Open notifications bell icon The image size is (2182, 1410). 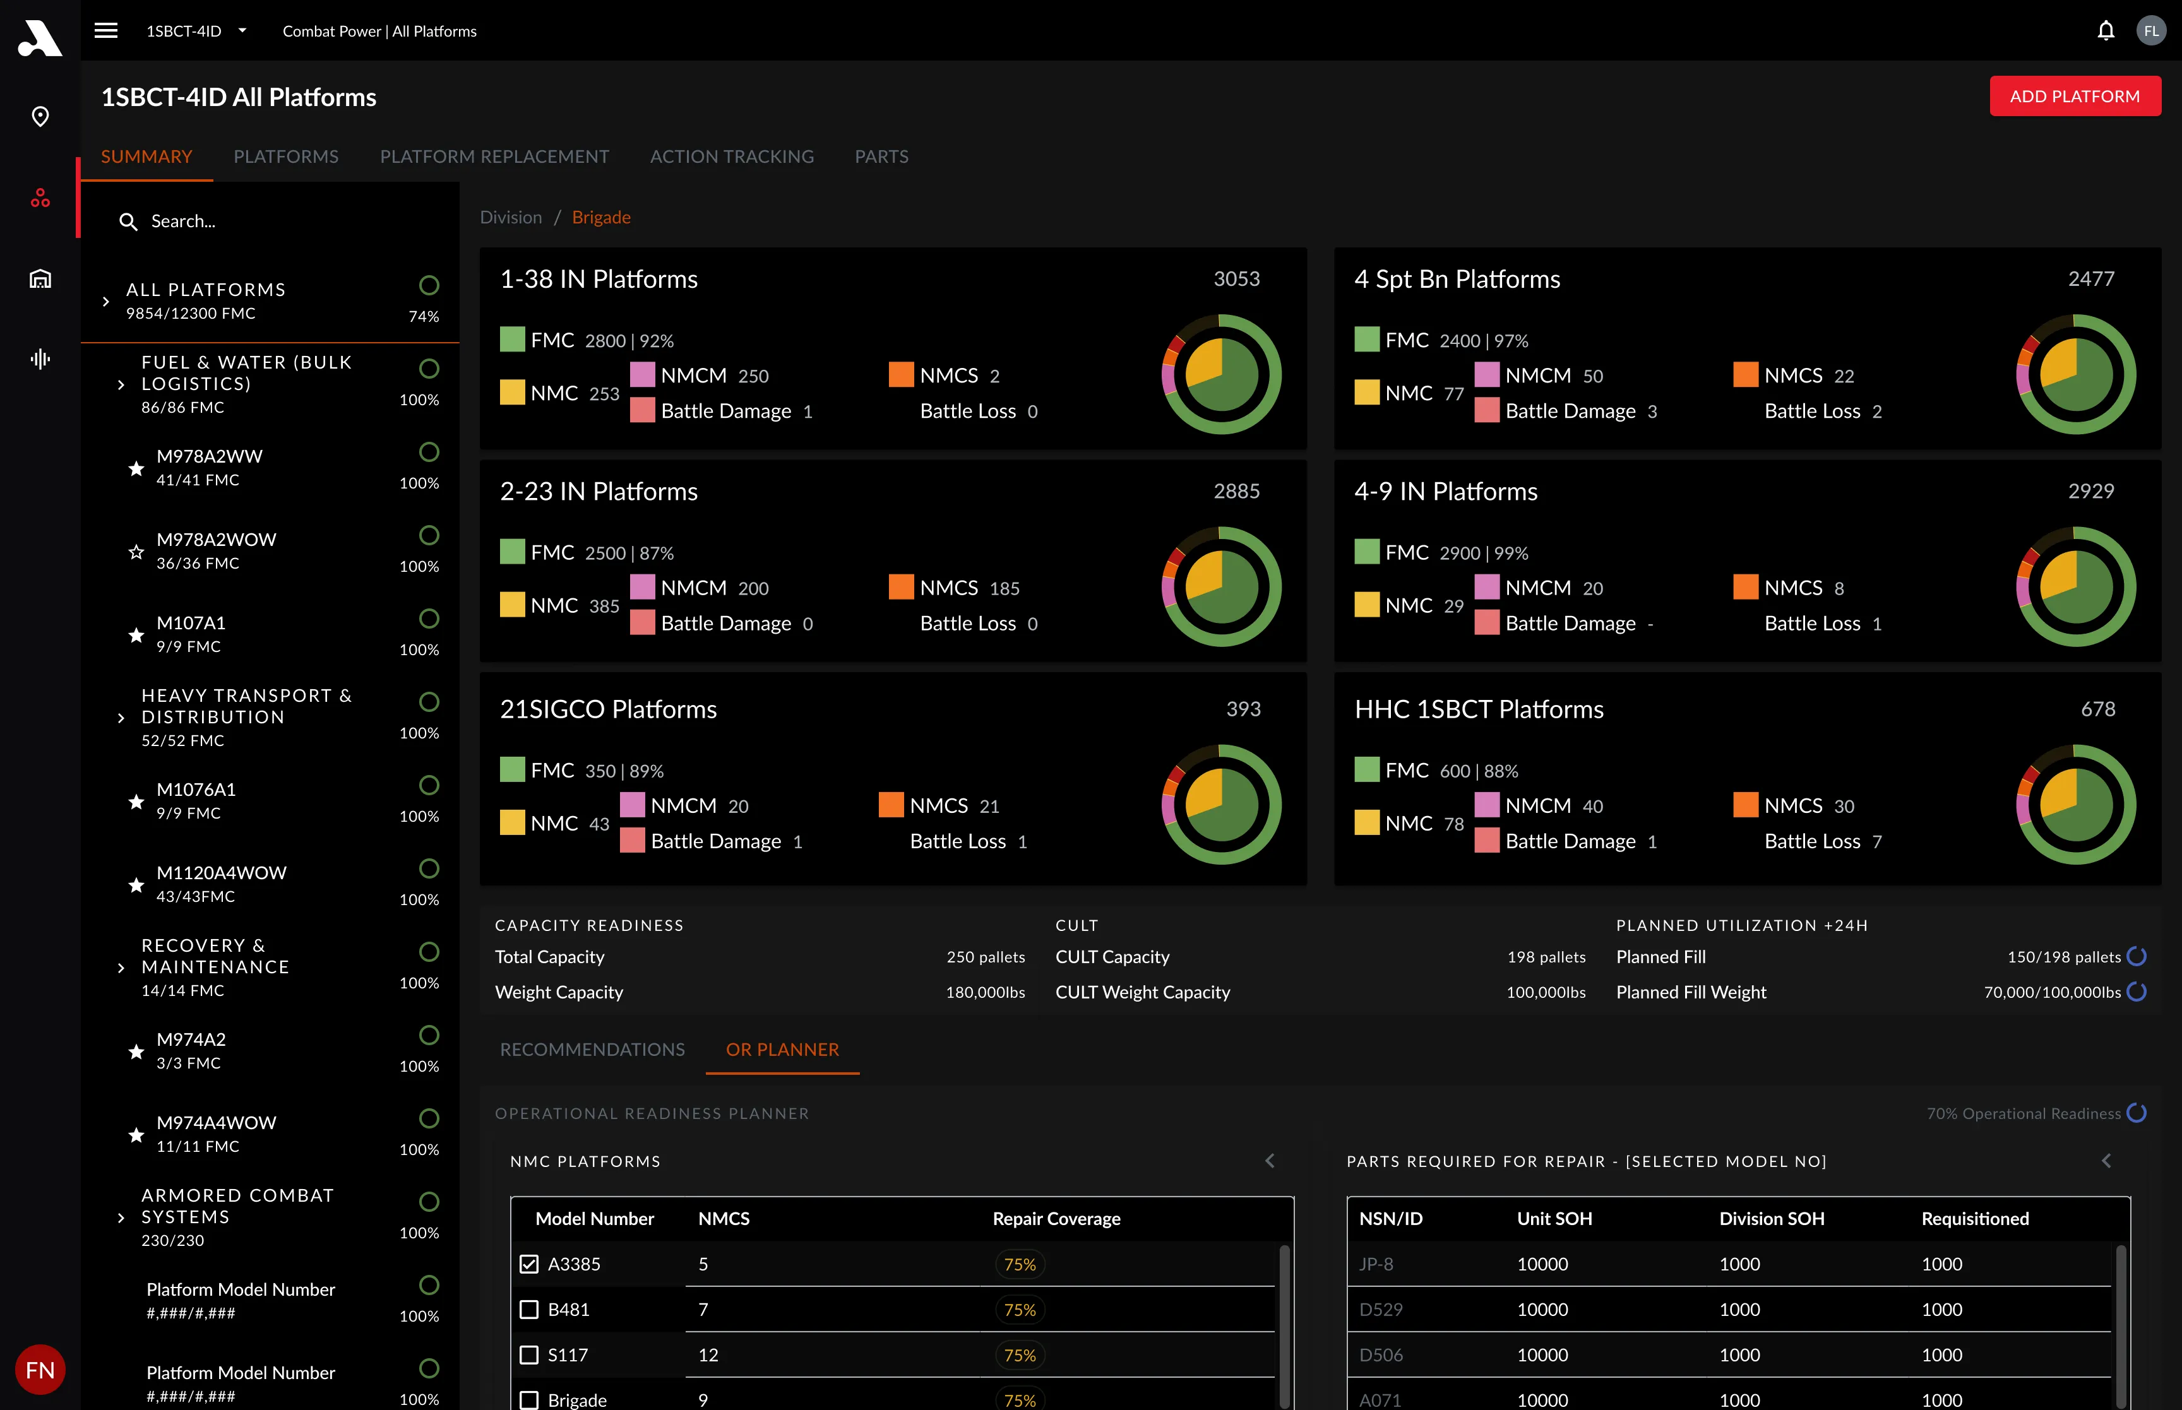click(2106, 30)
